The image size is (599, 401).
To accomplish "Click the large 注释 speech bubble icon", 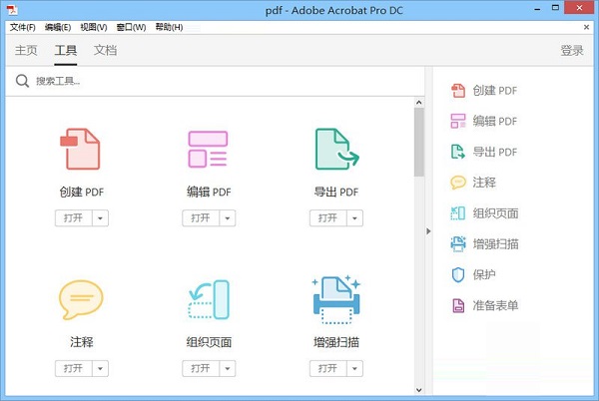I will (81, 299).
